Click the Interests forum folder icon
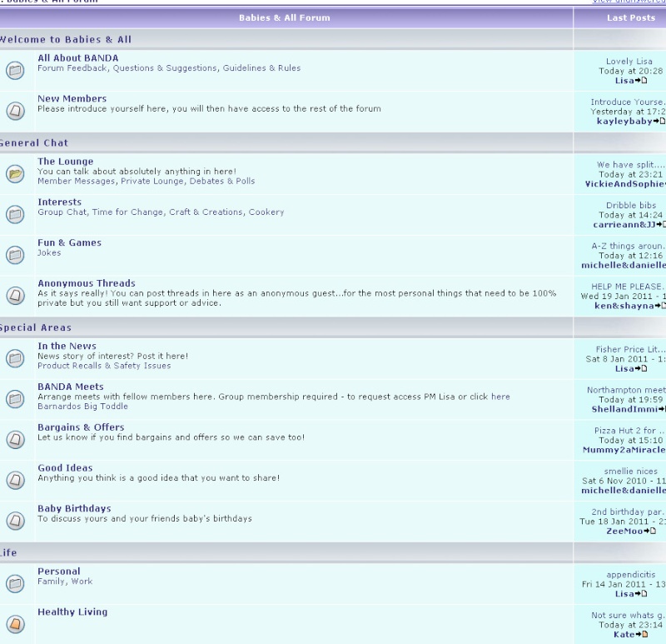 (x=15, y=214)
